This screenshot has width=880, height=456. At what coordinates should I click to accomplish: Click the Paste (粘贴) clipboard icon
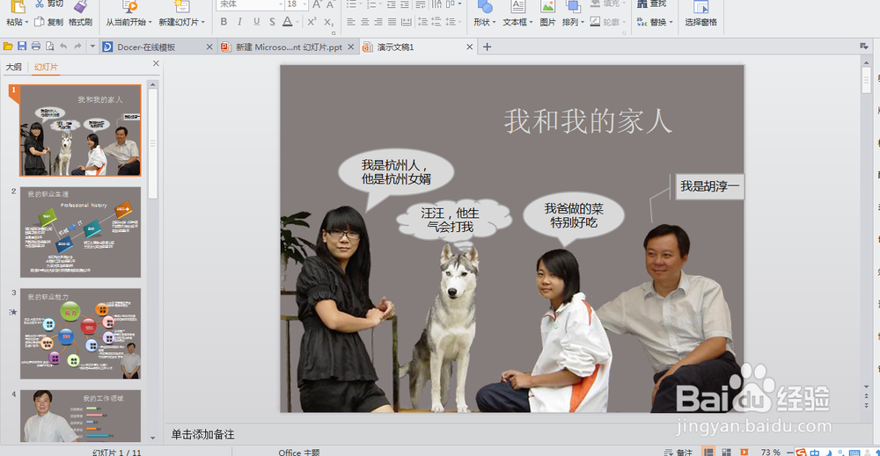17,6
